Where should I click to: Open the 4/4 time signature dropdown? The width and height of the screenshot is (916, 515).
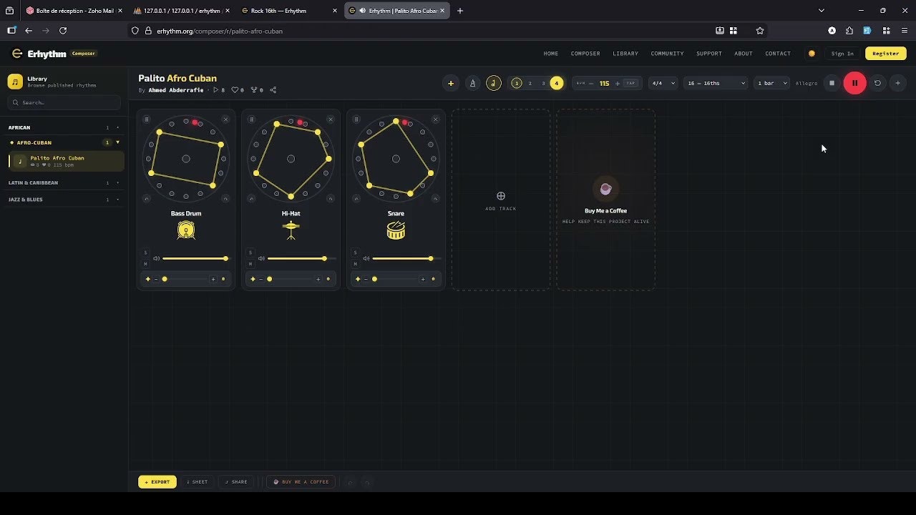point(663,83)
